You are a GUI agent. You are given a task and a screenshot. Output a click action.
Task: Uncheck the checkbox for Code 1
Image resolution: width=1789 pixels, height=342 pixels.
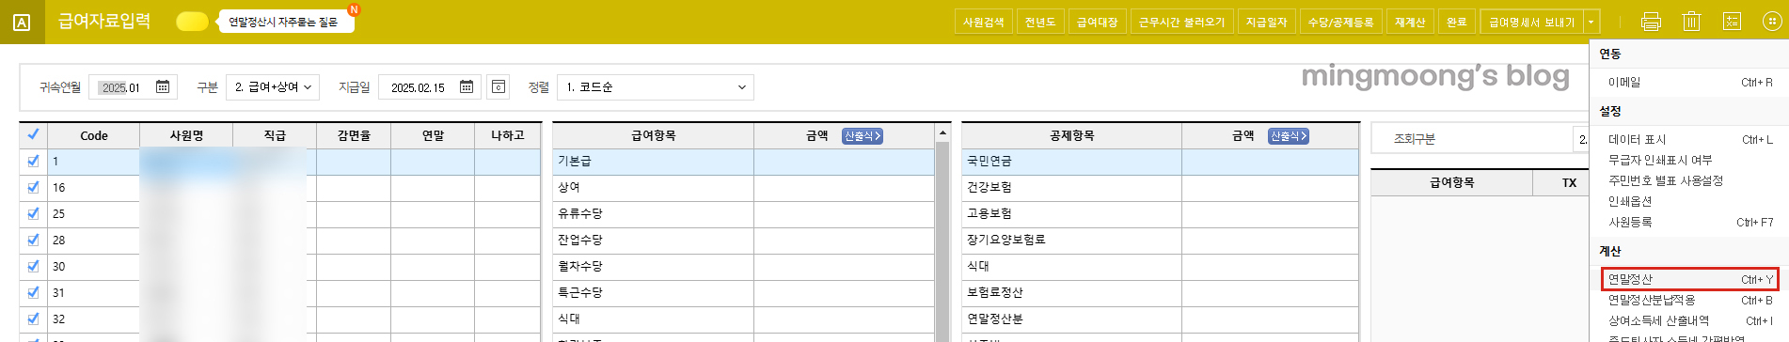point(33,161)
